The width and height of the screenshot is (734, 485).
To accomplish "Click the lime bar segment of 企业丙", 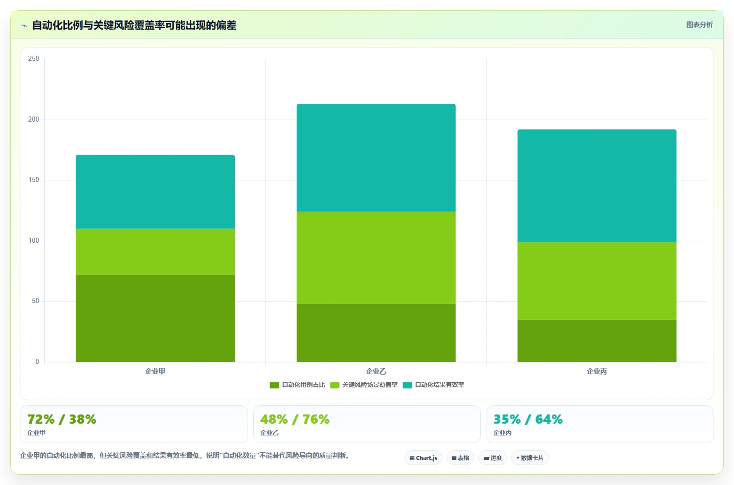I will [597, 281].
